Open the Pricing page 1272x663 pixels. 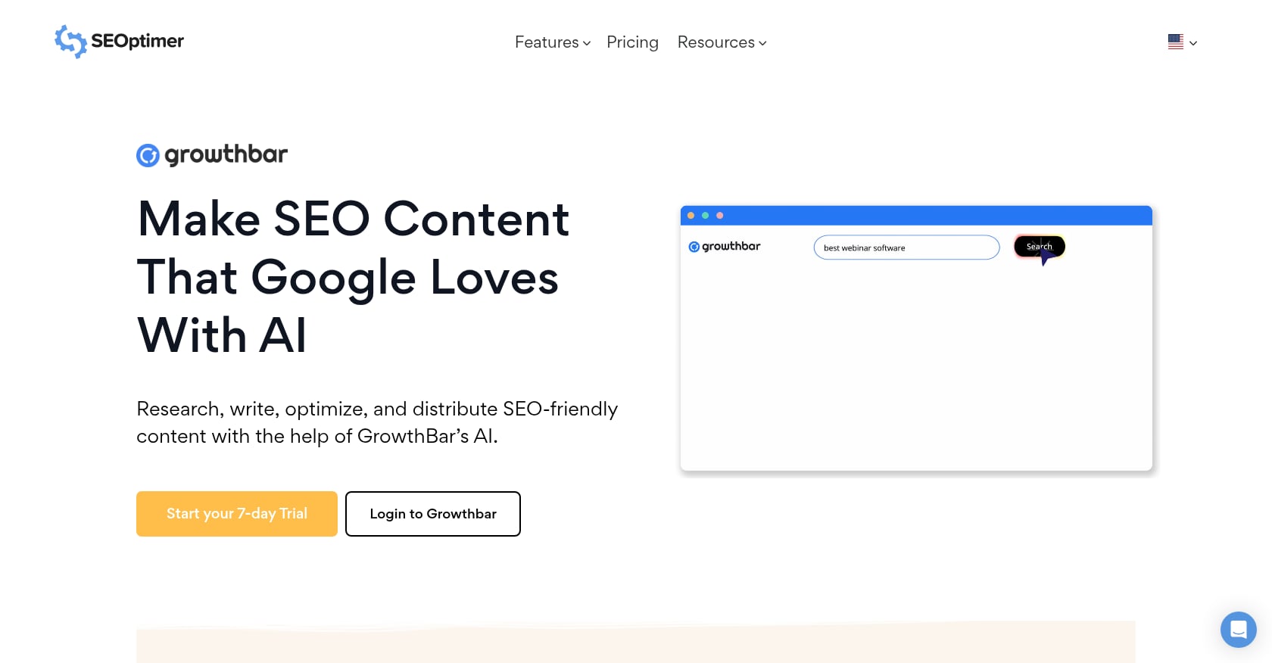[x=632, y=42]
